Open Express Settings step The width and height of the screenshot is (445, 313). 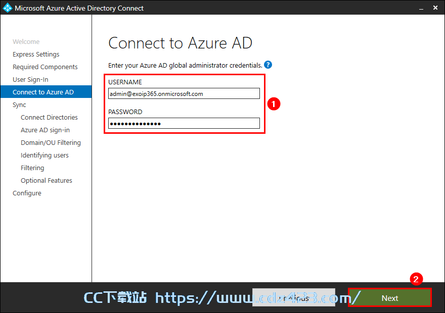[x=36, y=54]
